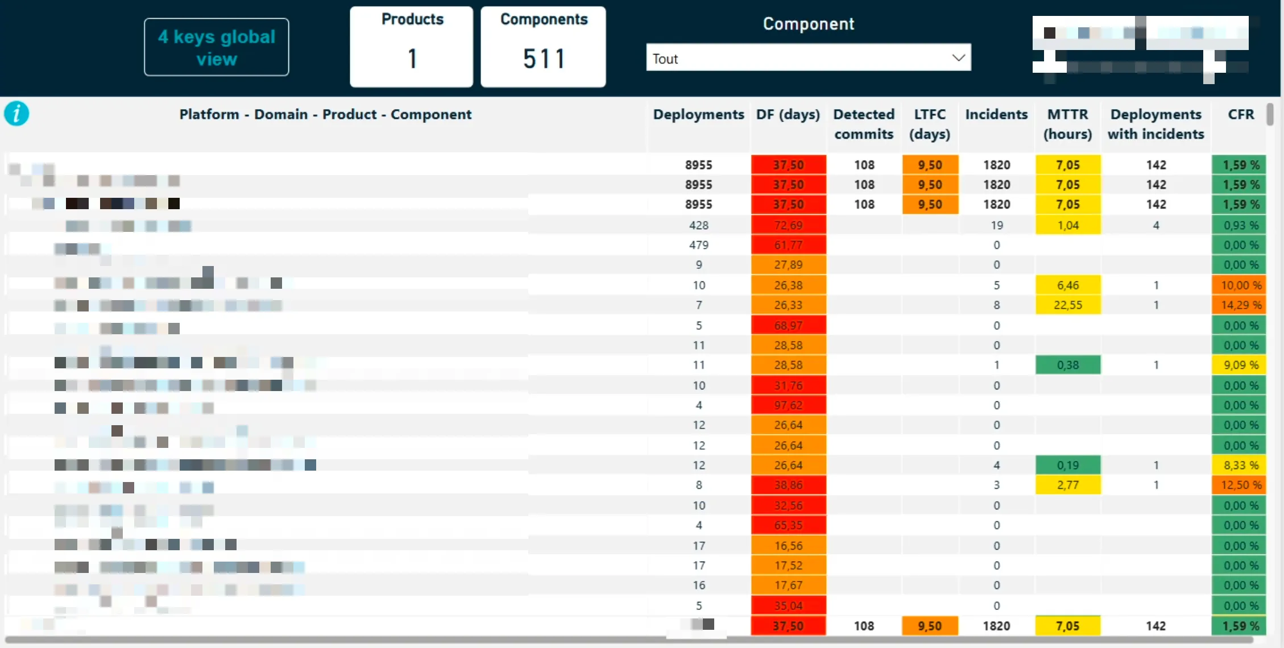Click the DF value 68,97

pos(788,325)
